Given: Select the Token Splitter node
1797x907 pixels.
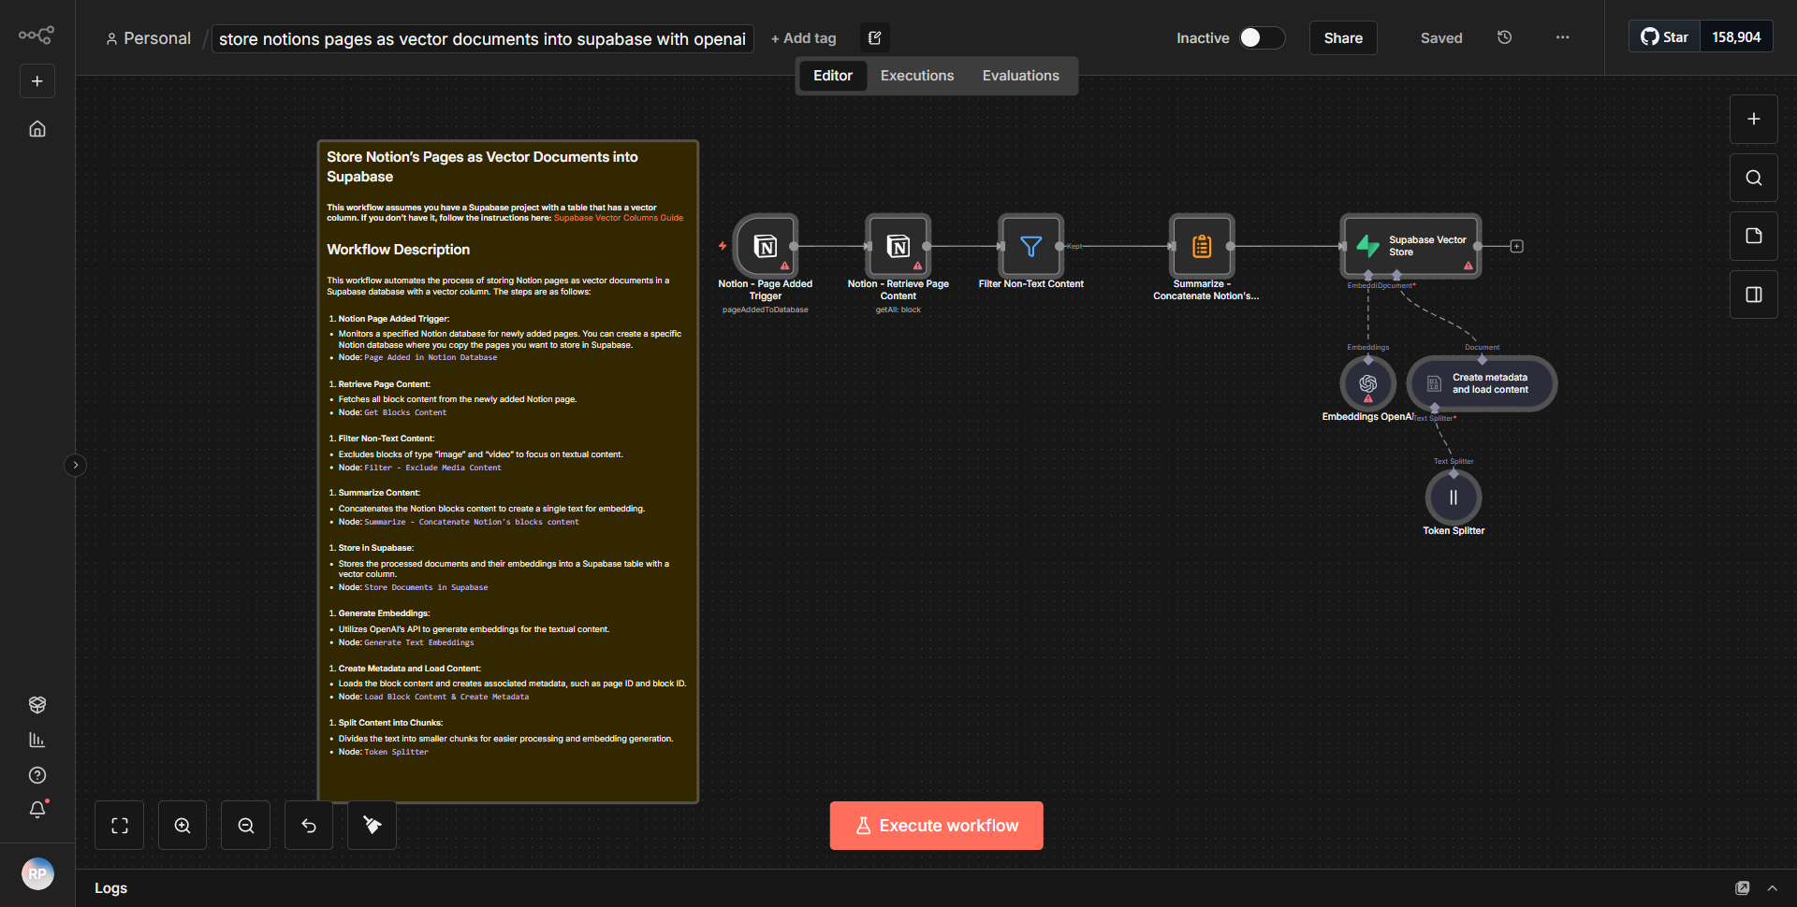Looking at the screenshot, I should click(1454, 497).
